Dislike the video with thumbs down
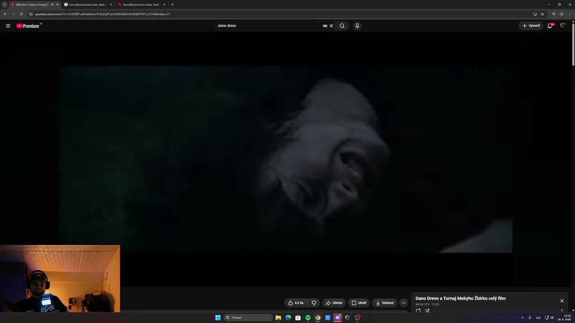This screenshot has width=575, height=323. (x=314, y=303)
